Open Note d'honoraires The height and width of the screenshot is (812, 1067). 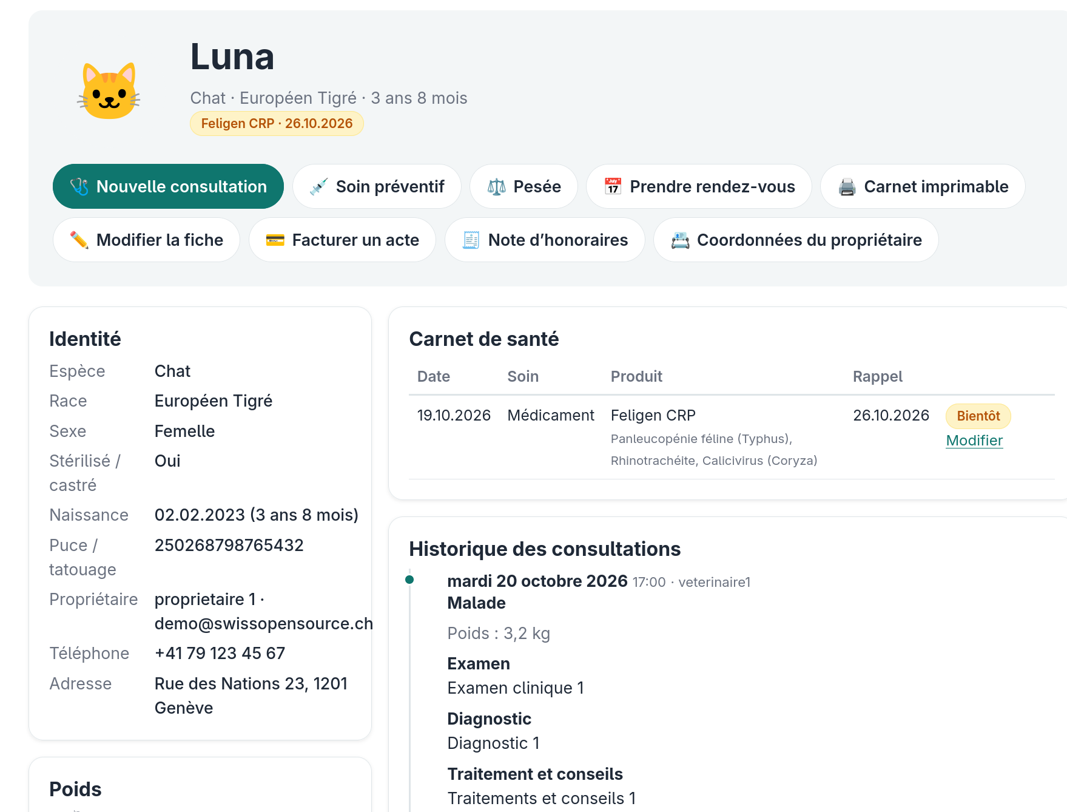pyautogui.click(x=545, y=240)
